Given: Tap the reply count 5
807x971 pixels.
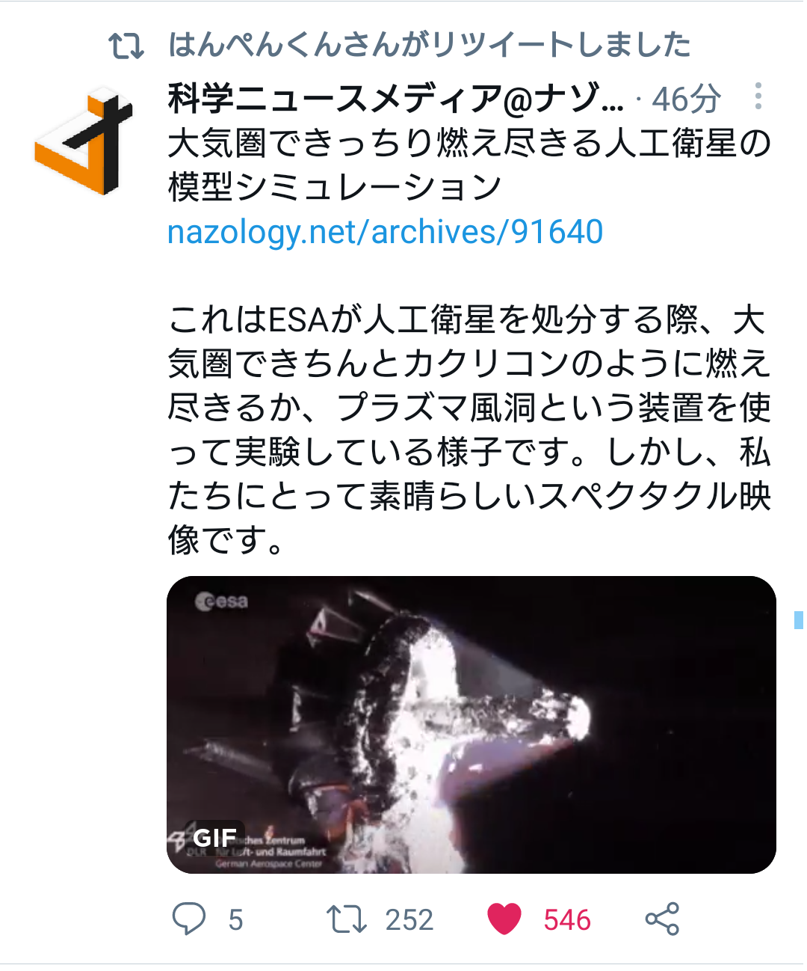Looking at the screenshot, I should 235,920.
